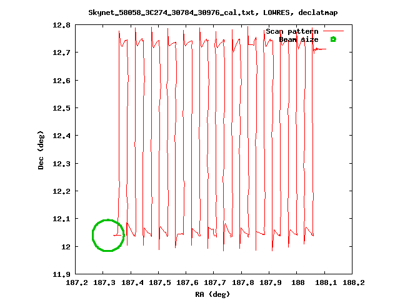Click the 188 tick label on RA axis
The width and height of the screenshot is (400, 300).
[298, 282]
